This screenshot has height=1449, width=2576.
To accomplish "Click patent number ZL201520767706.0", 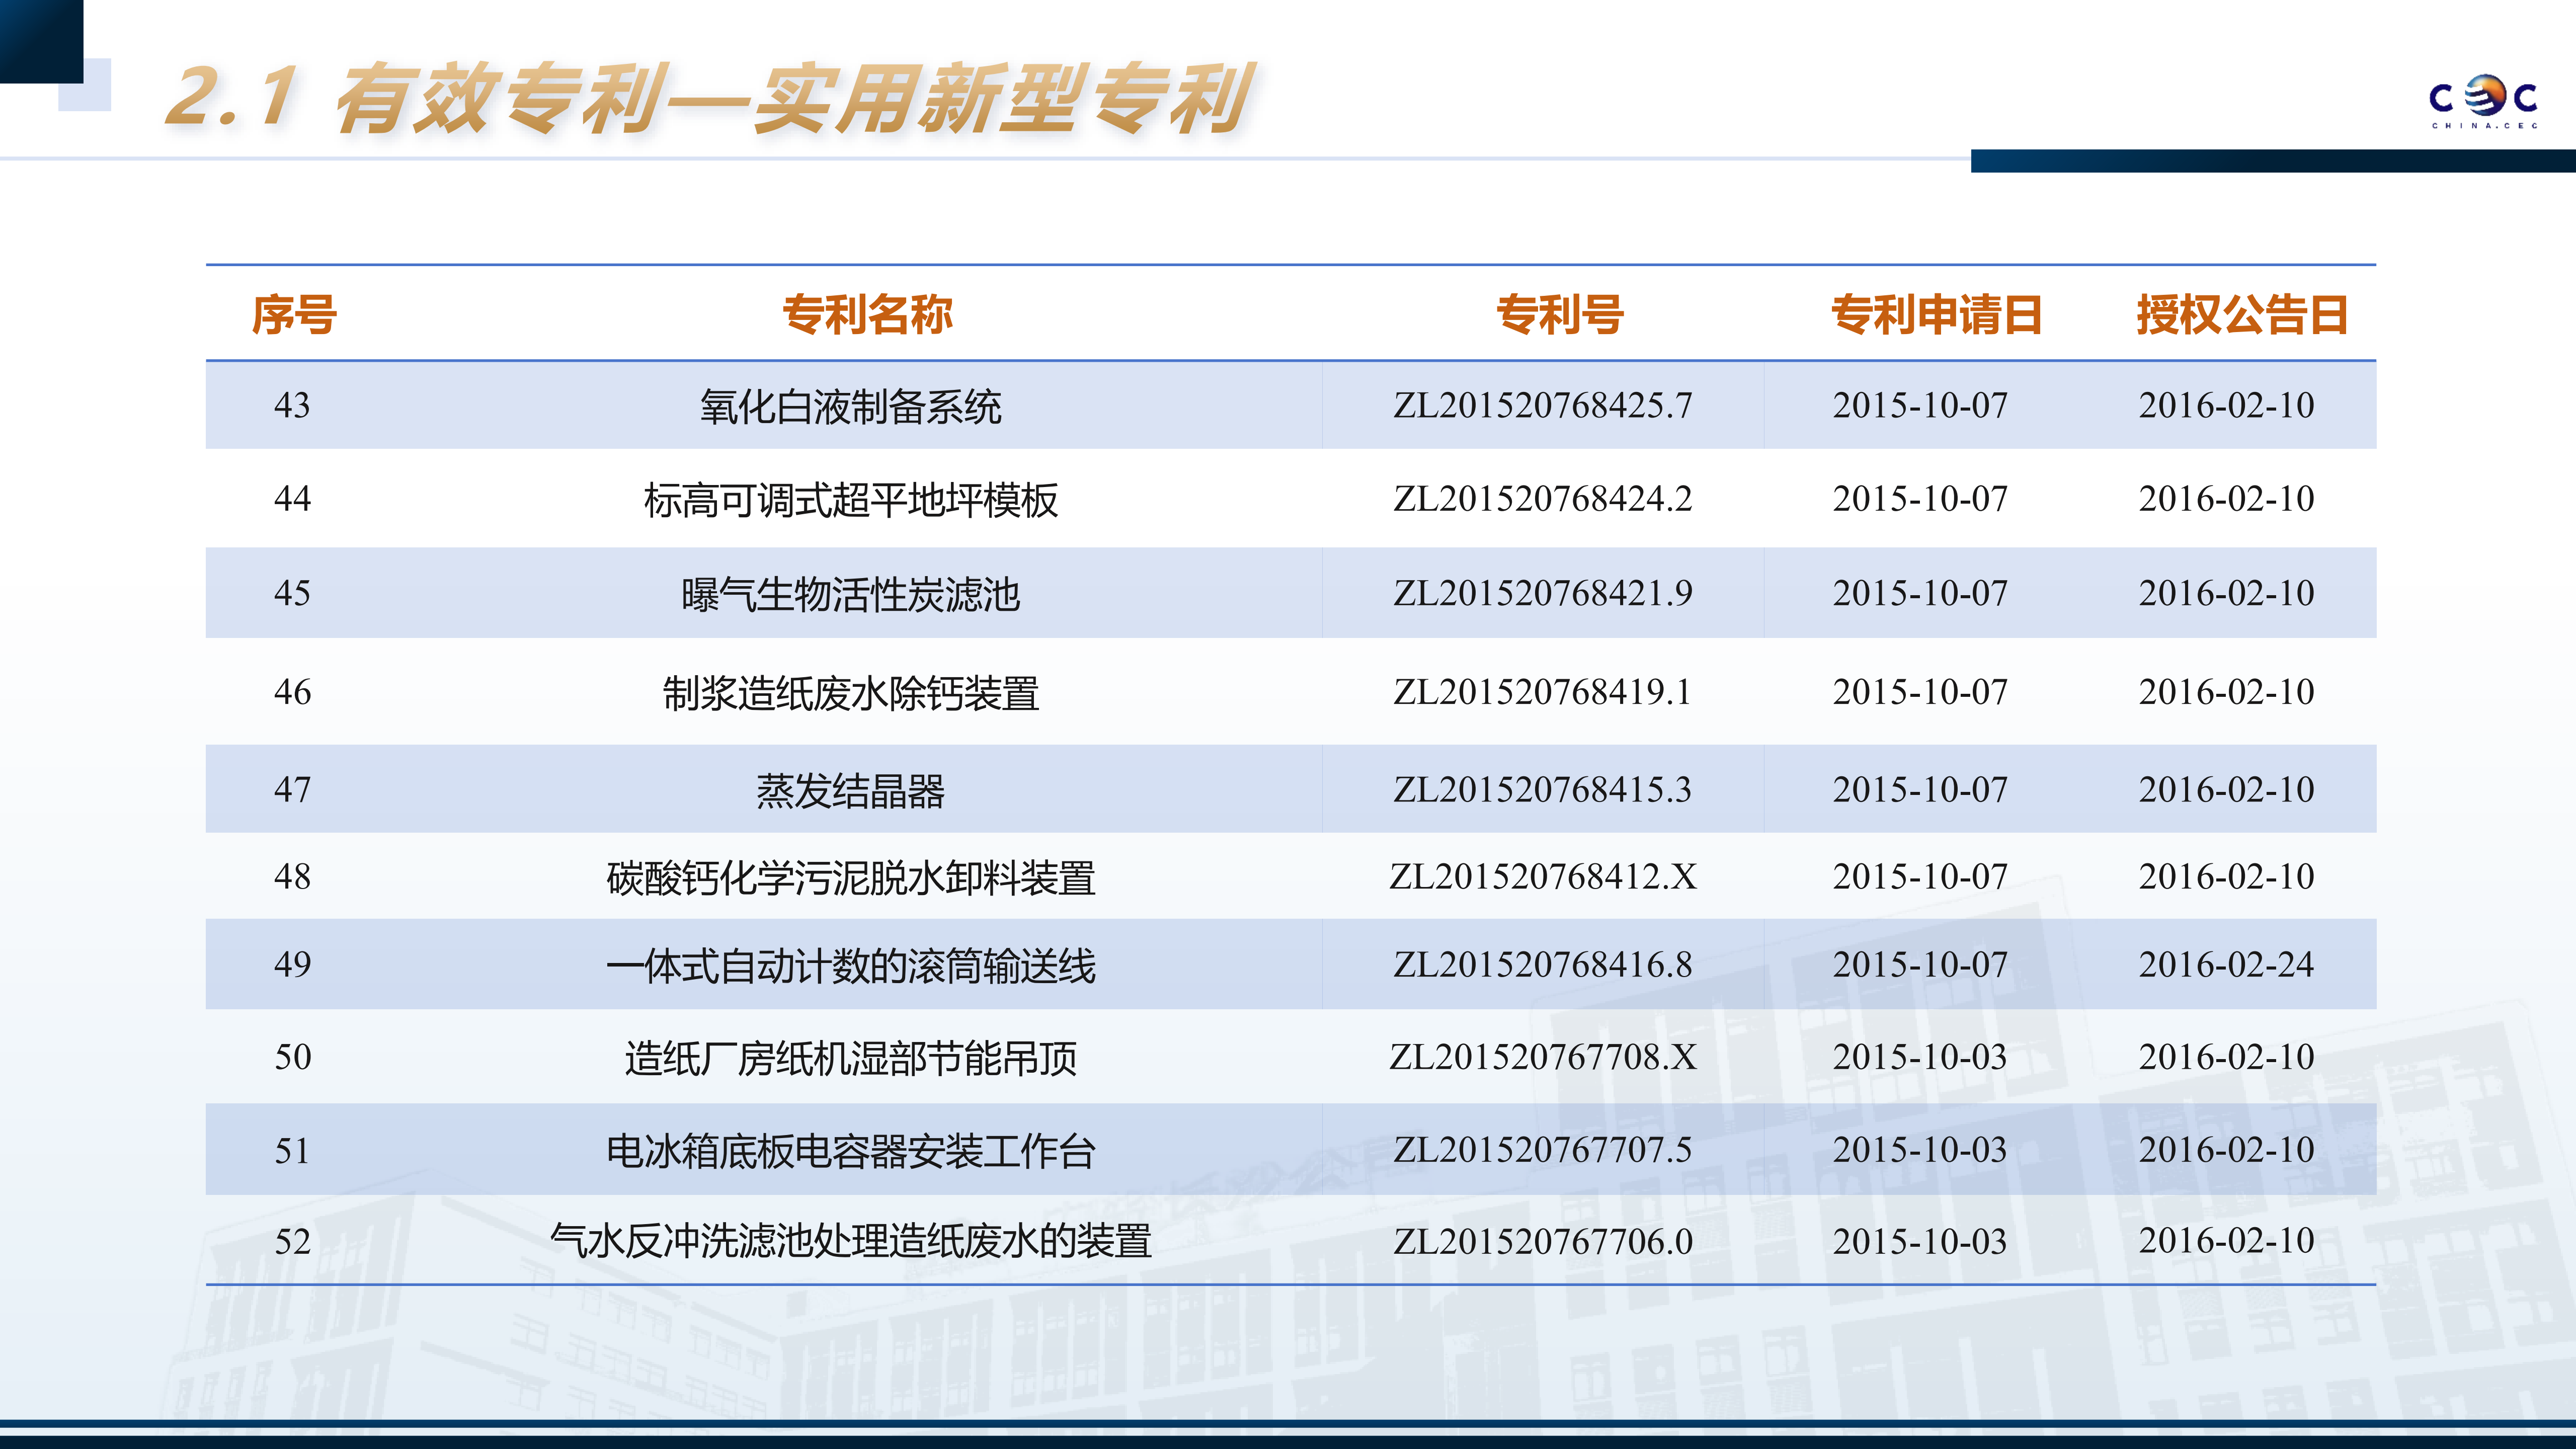I will coord(1542,1241).
